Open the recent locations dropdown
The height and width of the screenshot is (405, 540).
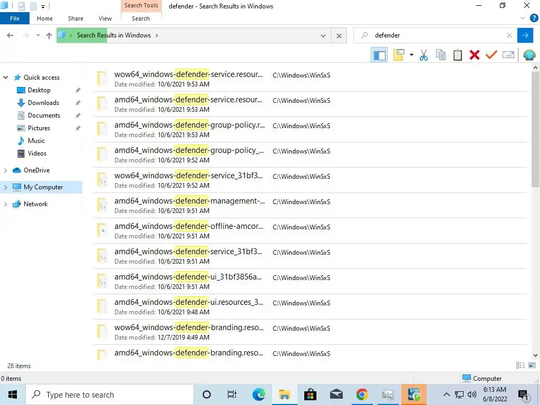(x=38, y=35)
